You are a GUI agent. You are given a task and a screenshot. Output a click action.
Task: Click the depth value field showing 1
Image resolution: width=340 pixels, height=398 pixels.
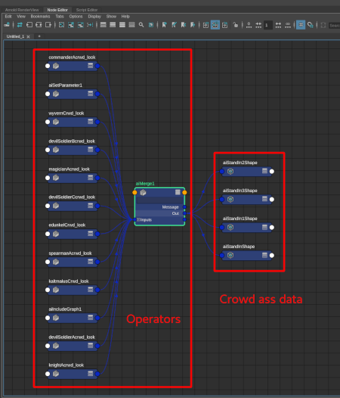pyautogui.click(x=268, y=25)
